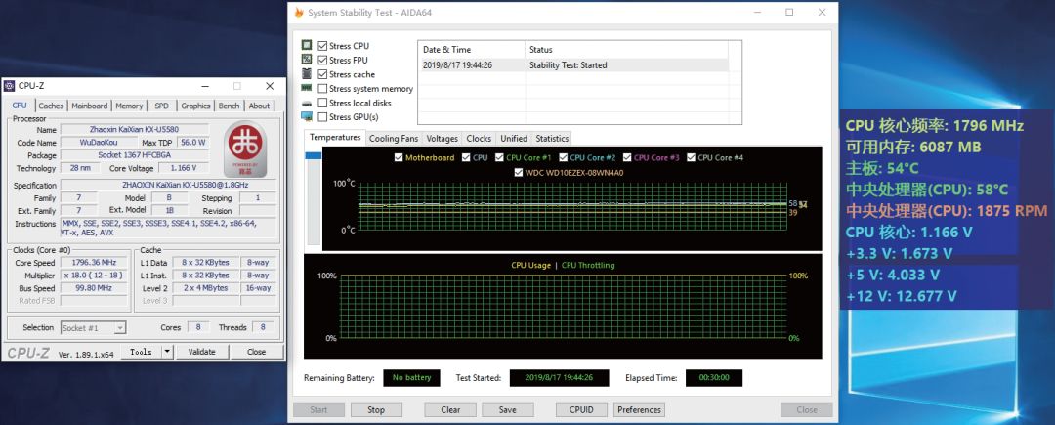This screenshot has width=1055, height=425.
Task: Click the CPU chip icon beside Stress CPU
Action: [307, 46]
